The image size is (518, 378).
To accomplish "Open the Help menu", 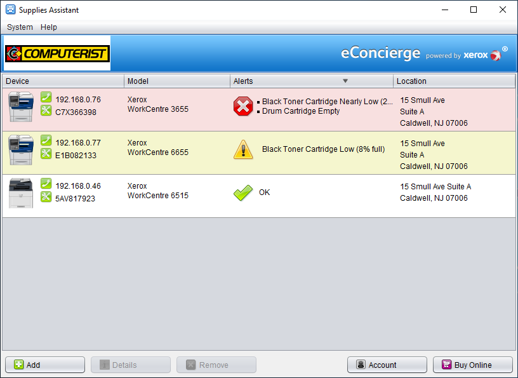I will tap(48, 27).
